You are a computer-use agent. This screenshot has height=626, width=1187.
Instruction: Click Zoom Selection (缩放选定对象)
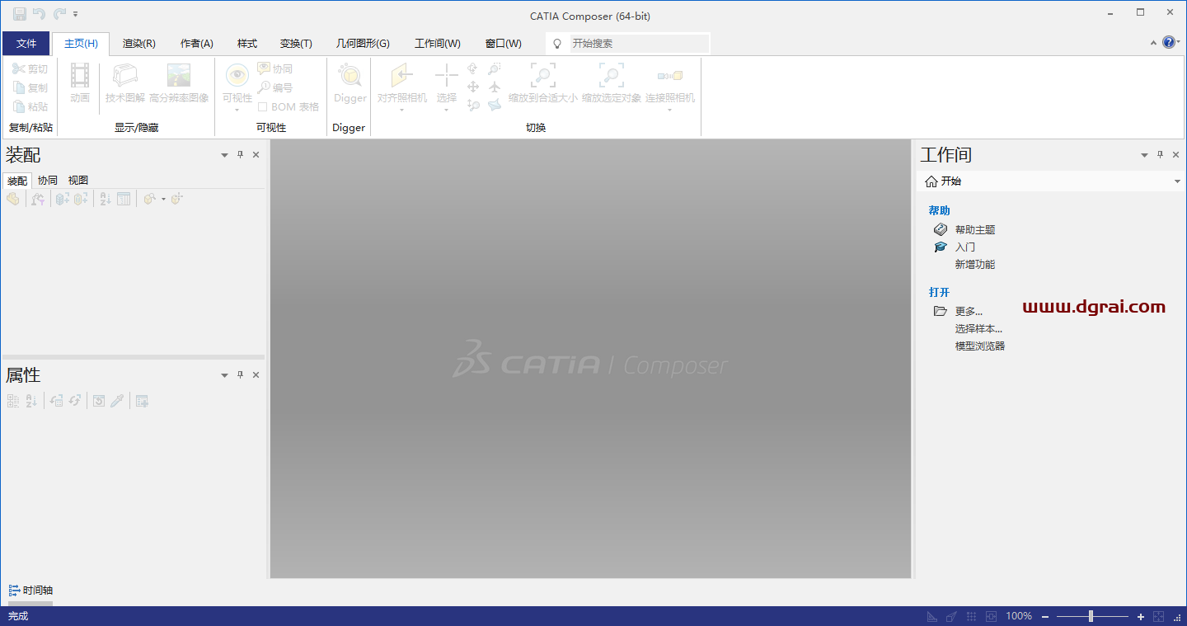click(x=611, y=83)
